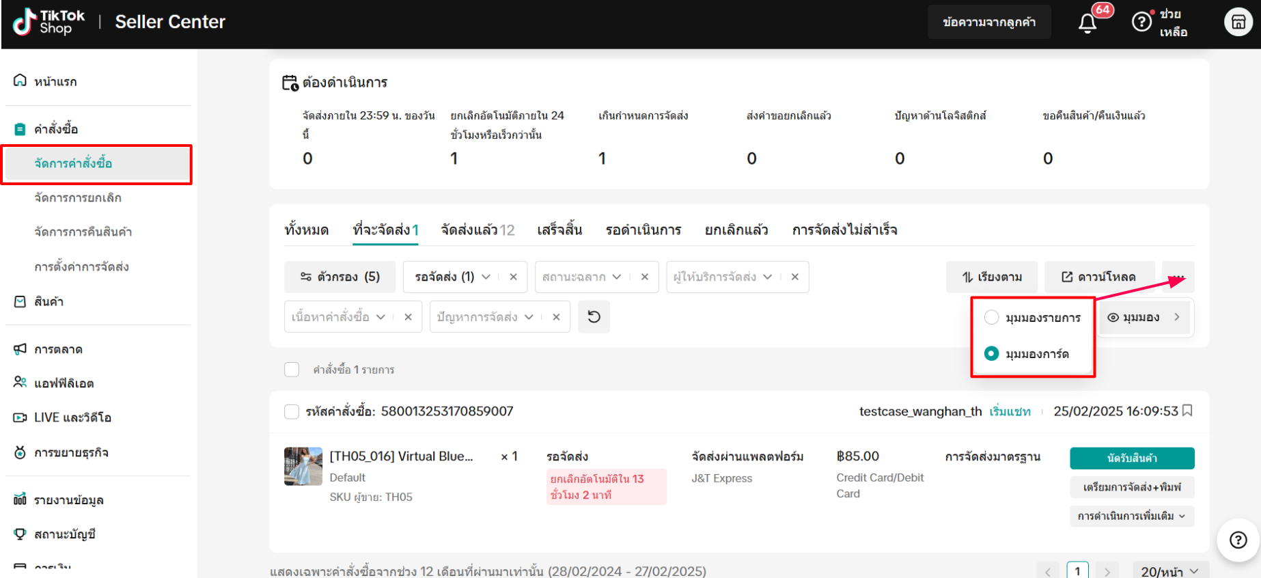Viewport: 1261px width, 578px height.
Task: Click the ข้อความจากลูกค้า button
Action: pyautogui.click(x=989, y=22)
